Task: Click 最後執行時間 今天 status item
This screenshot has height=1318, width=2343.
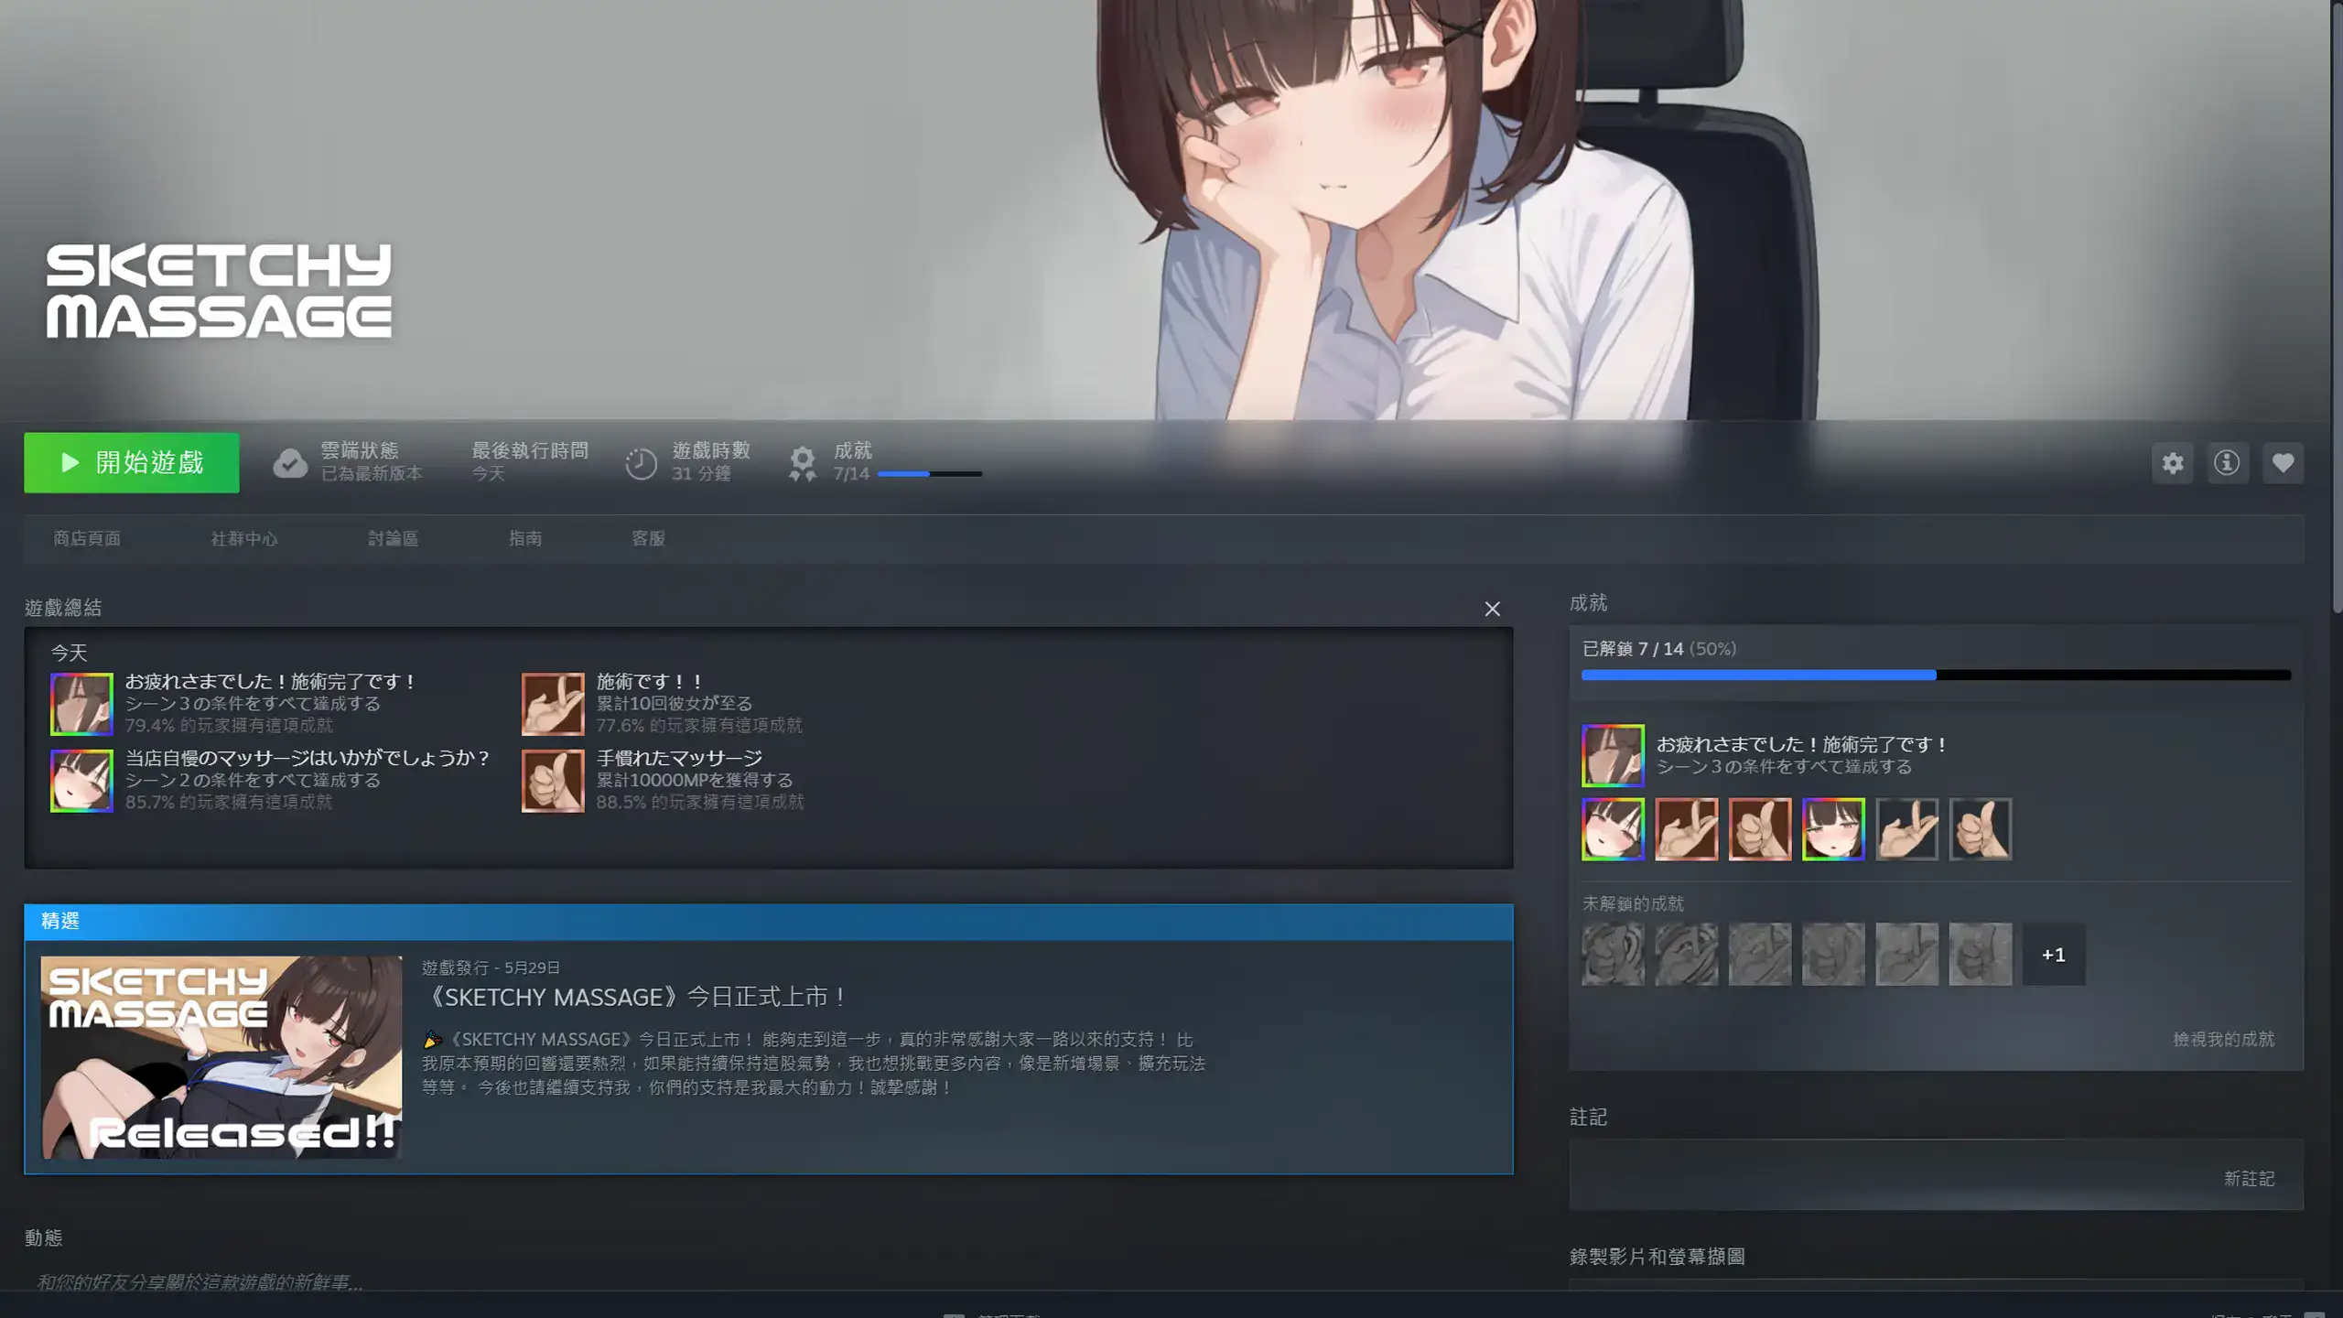Action: click(530, 461)
